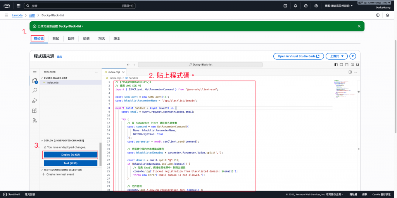The height and width of the screenshot is (198, 397).
Task: Switch to the 監控 tab
Action: pos(71,39)
